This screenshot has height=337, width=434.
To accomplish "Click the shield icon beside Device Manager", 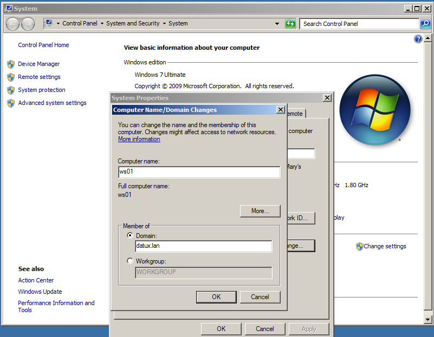I will point(11,64).
